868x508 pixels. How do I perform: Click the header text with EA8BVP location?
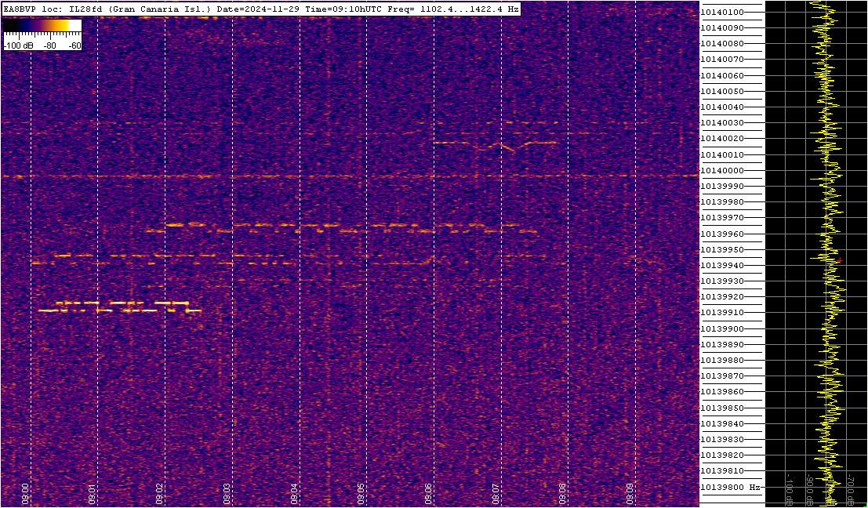pos(261,9)
